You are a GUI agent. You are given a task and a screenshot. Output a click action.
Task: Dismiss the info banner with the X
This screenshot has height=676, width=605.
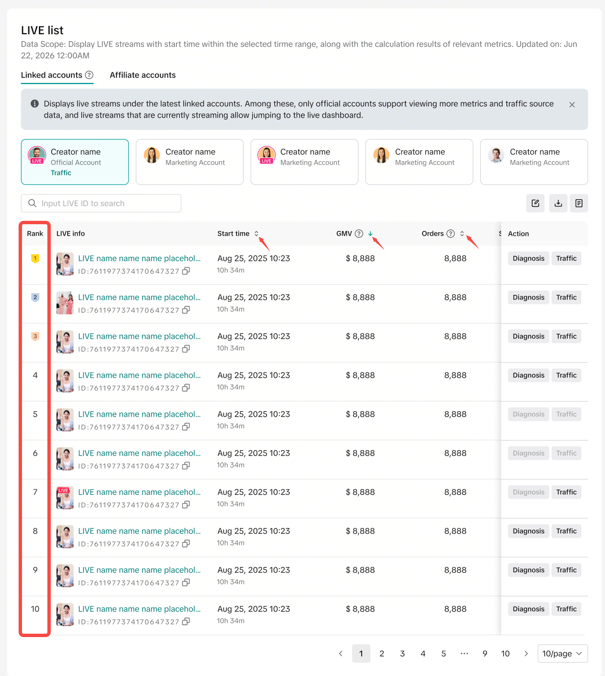572,104
